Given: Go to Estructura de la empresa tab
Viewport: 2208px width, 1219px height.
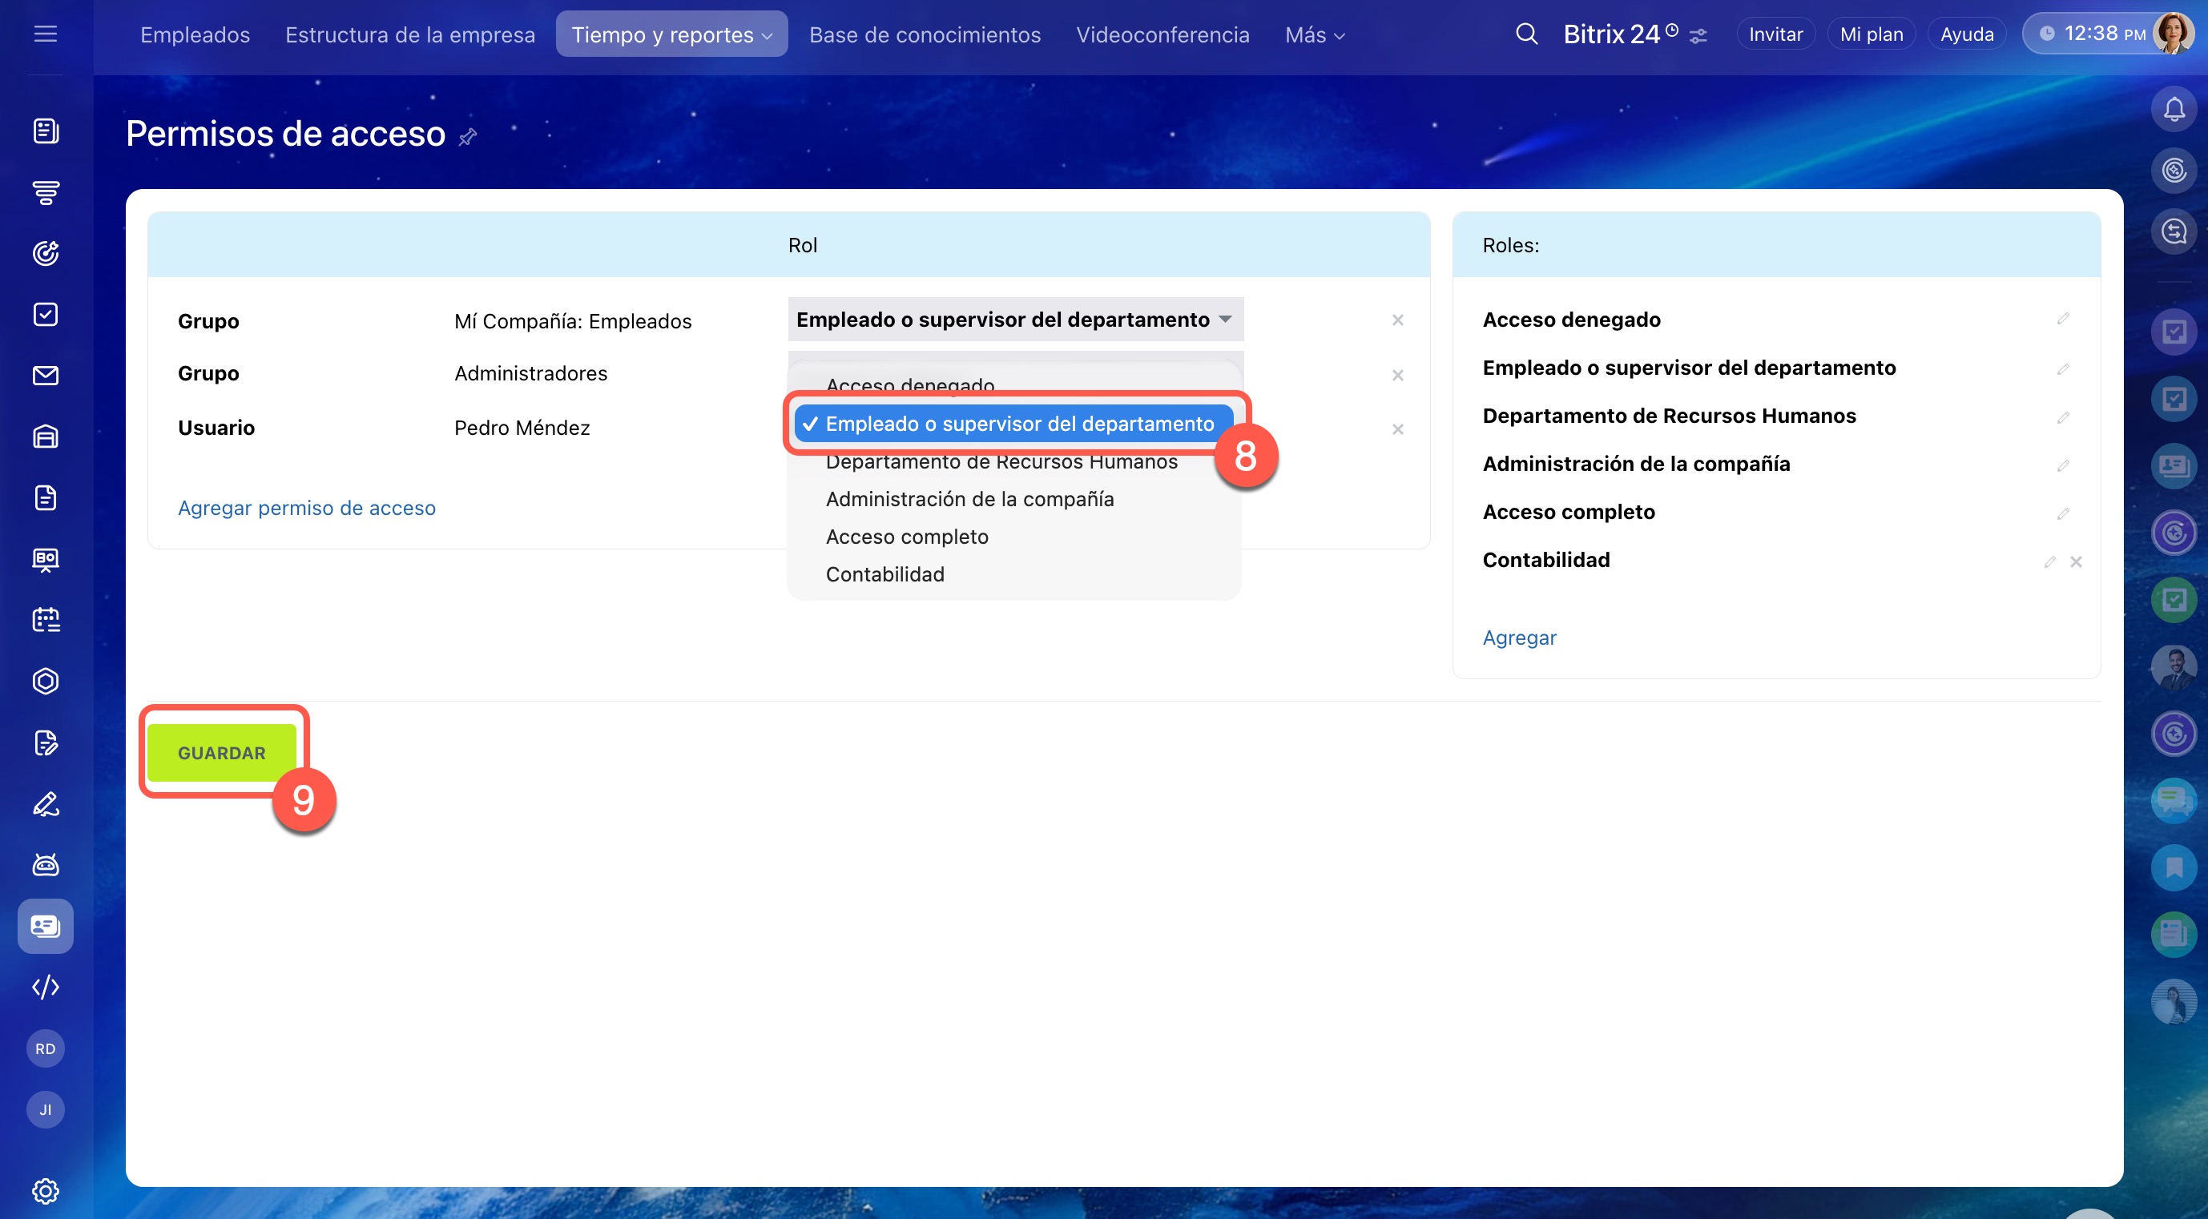Looking at the screenshot, I should pyautogui.click(x=409, y=34).
